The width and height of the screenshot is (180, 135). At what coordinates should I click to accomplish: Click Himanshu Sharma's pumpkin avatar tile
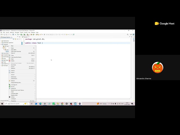pyautogui.click(x=157, y=67)
